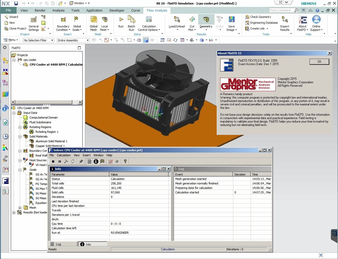Pause the calculation in the Solver toolbar
The image size is (338, 259).
pos(60,162)
